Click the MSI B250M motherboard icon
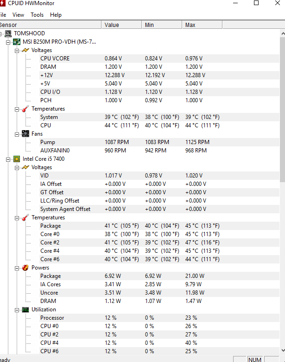Screen dimensions: 285x362 coord(17,42)
